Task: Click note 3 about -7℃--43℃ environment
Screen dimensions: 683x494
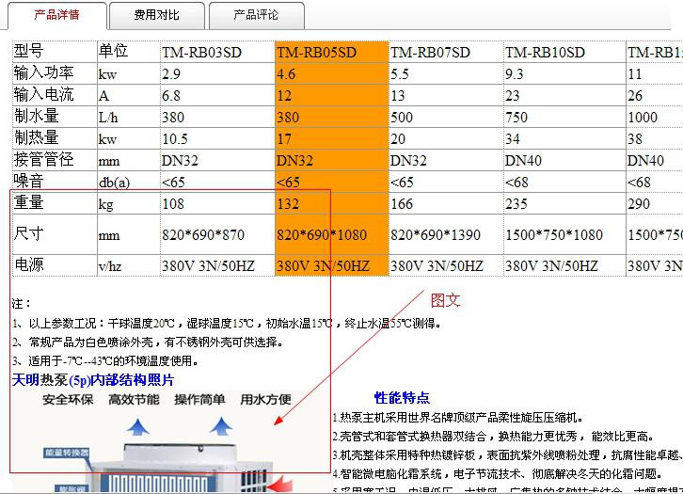Action: [x=105, y=361]
